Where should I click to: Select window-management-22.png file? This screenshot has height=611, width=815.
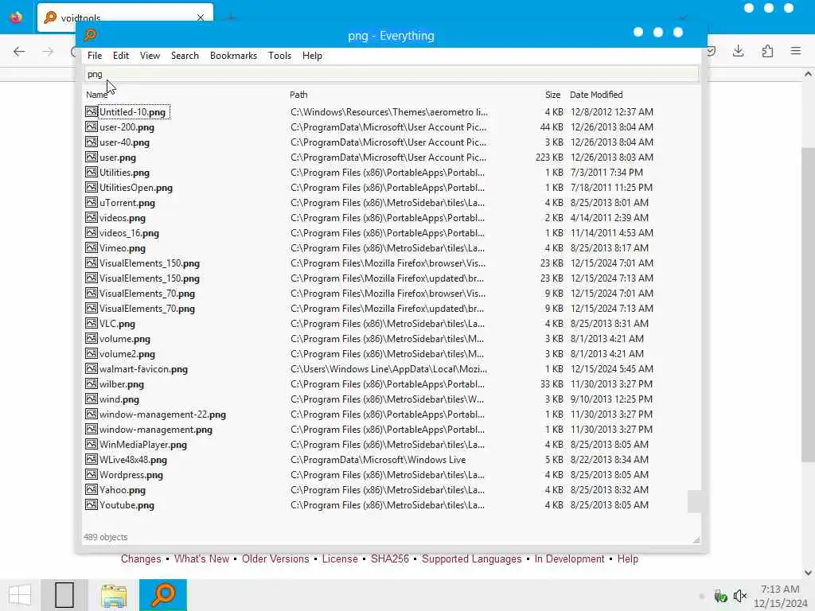click(162, 414)
